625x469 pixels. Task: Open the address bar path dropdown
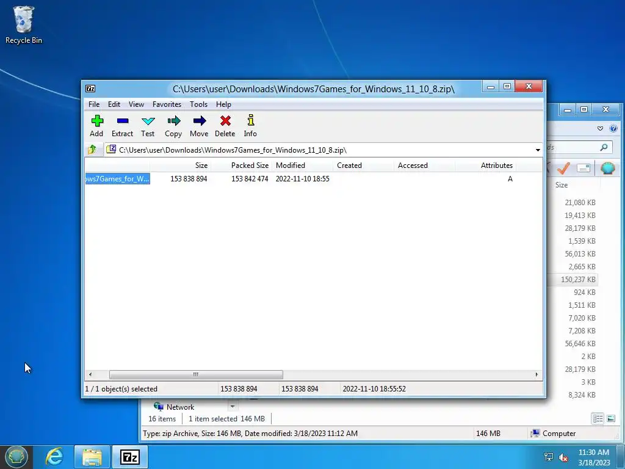(x=538, y=150)
